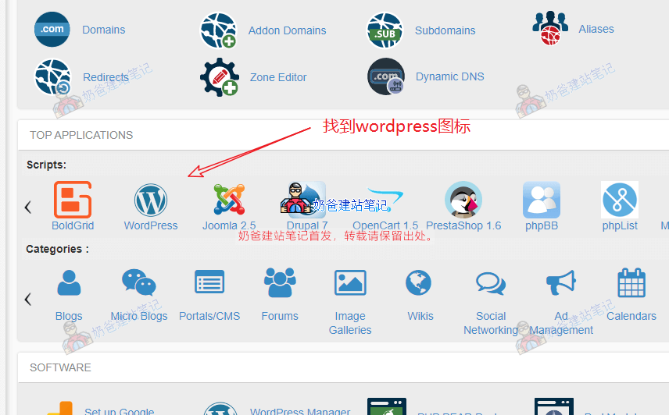
Task: Open the Image Galleries picture icon
Action: [x=350, y=282]
